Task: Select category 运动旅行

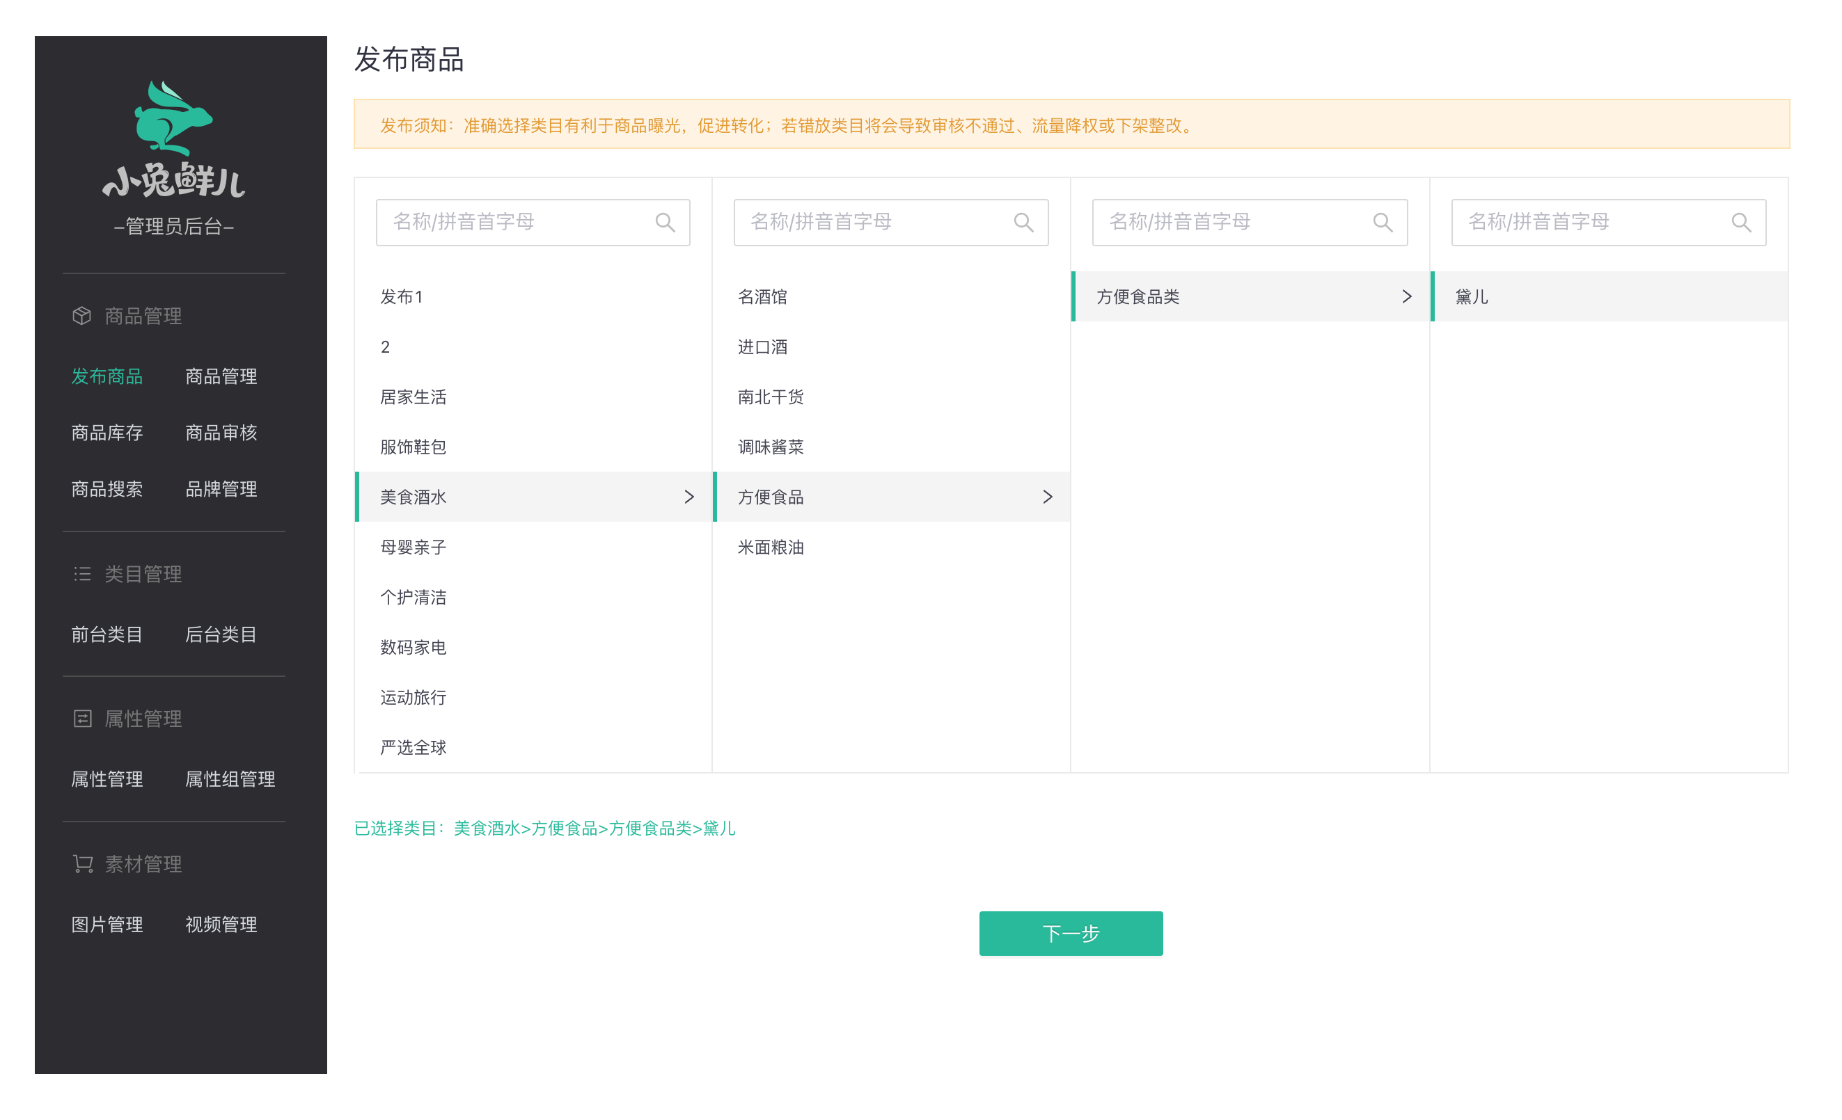Action: pyautogui.click(x=534, y=697)
